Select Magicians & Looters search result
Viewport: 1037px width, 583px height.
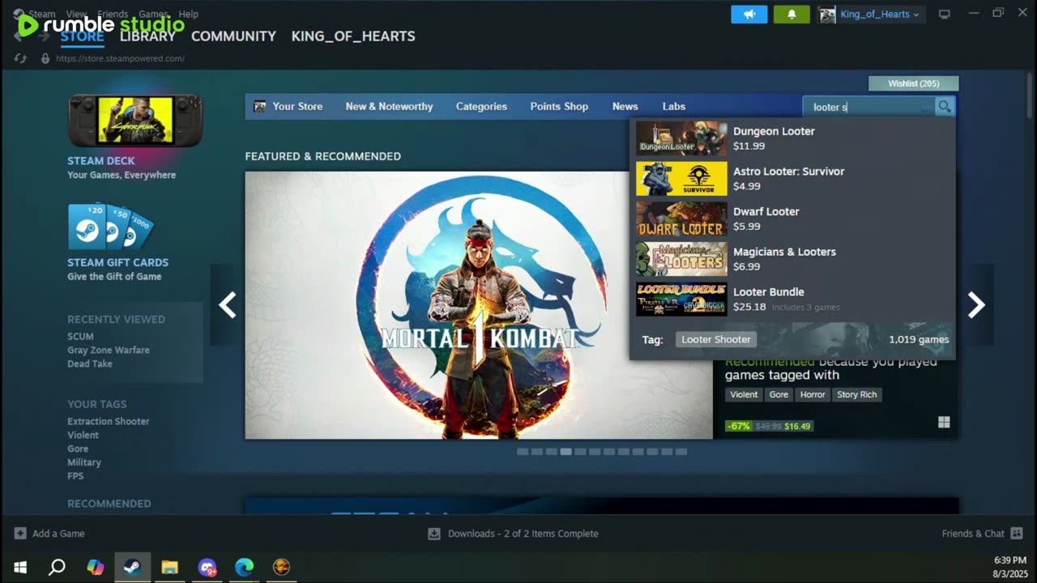(792, 258)
